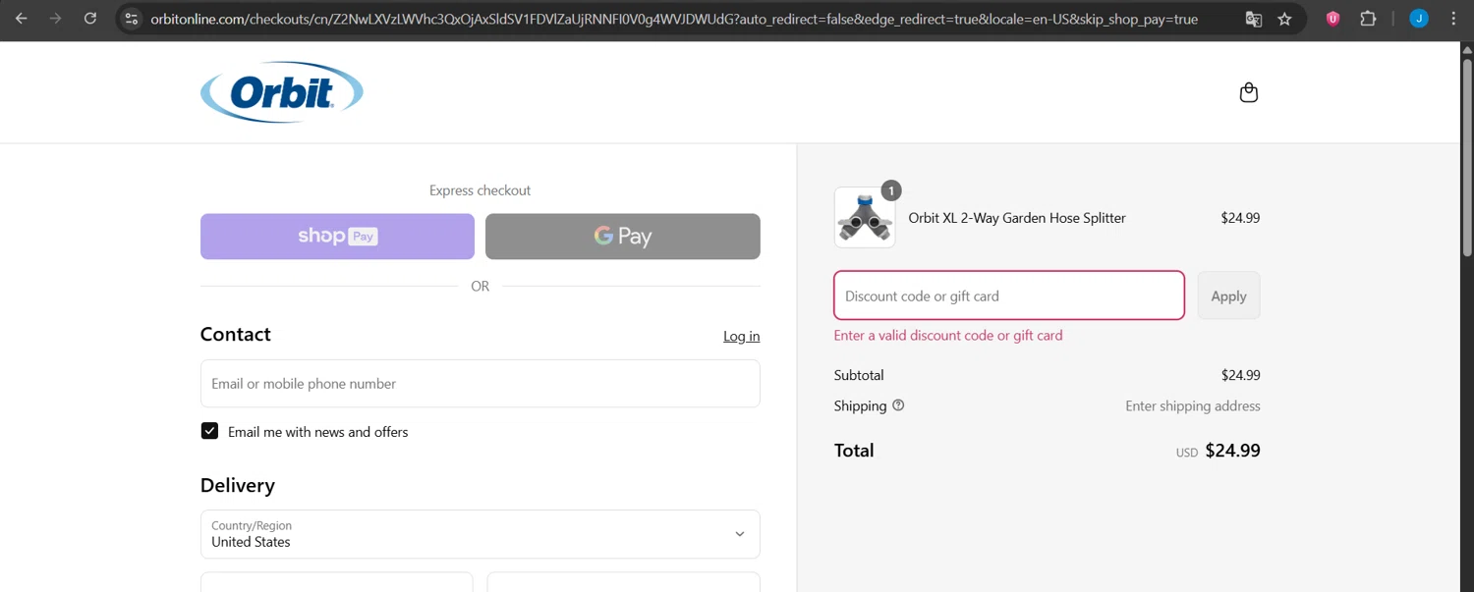
Task: Open the cart quantity badge on the product image
Action: point(890,190)
